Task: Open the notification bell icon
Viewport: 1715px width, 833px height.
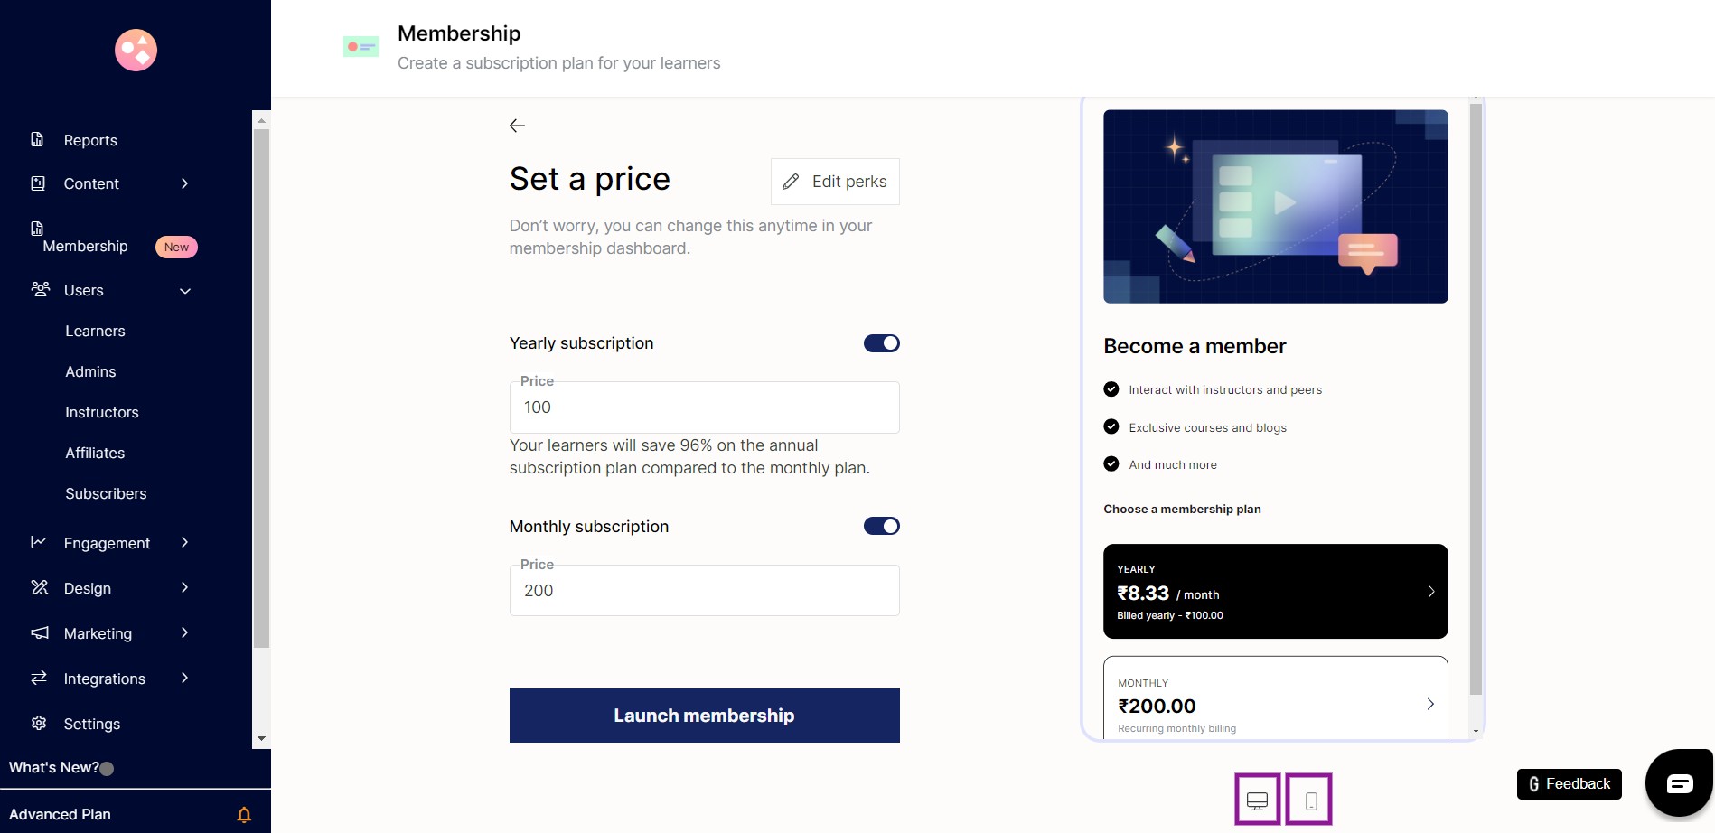Action: coord(244,815)
